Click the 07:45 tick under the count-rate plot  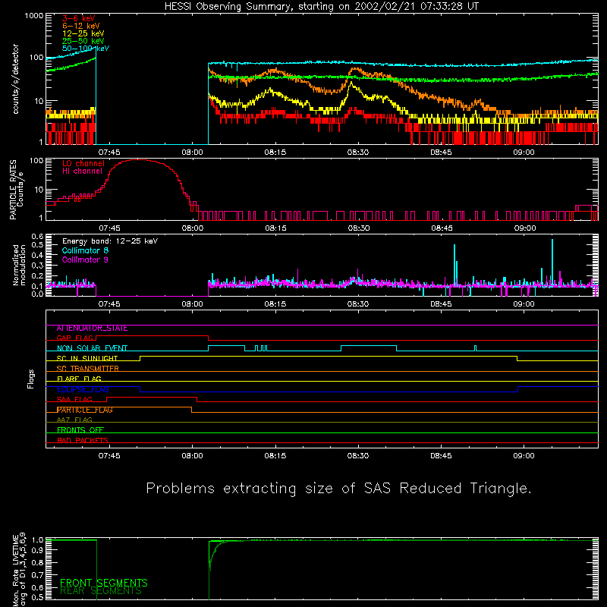[109, 153]
